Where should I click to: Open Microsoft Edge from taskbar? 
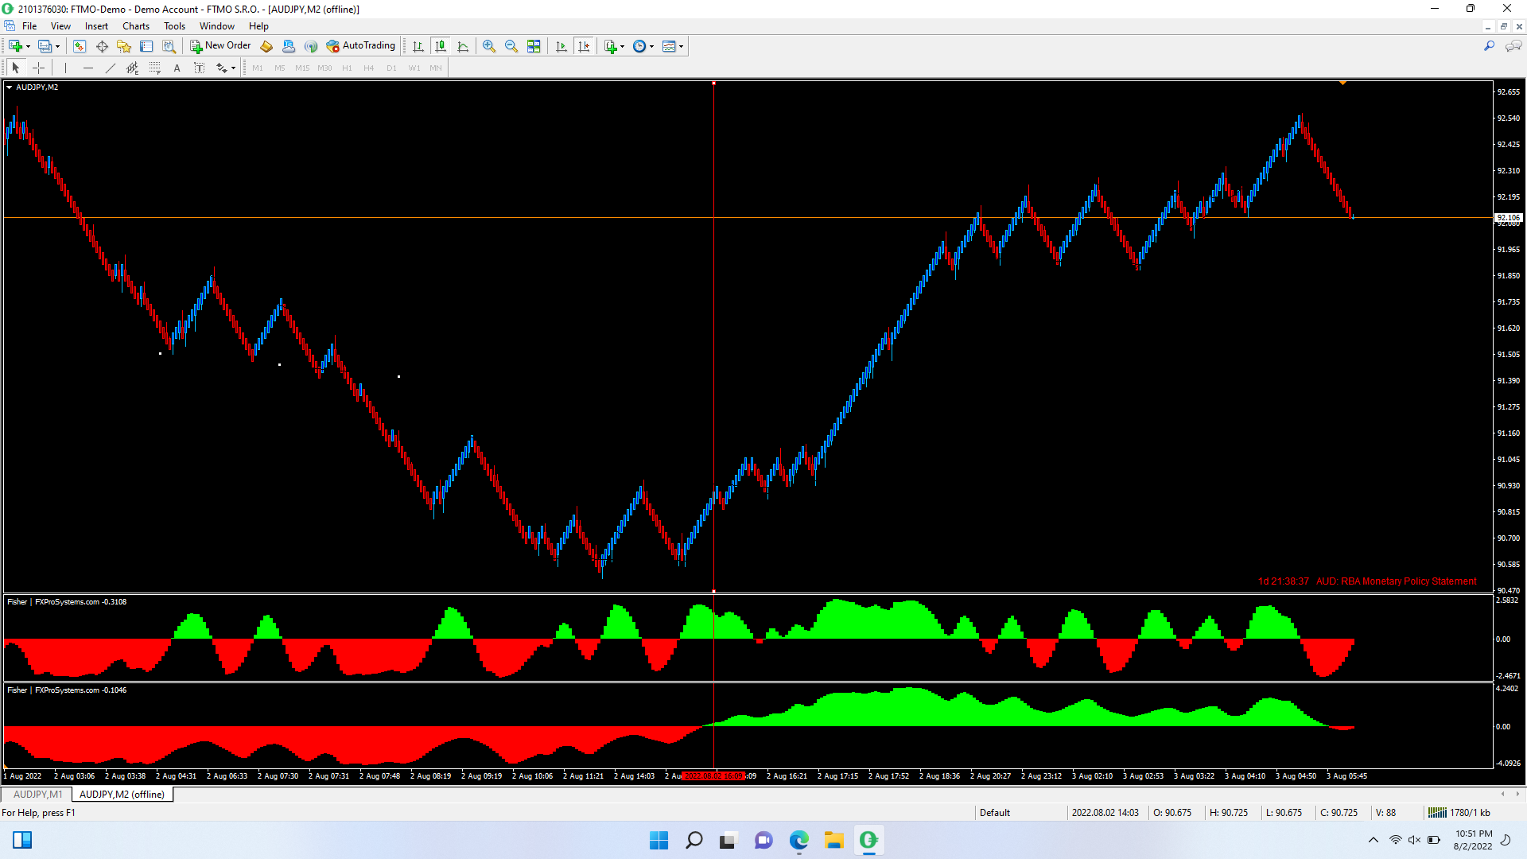point(798,840)
